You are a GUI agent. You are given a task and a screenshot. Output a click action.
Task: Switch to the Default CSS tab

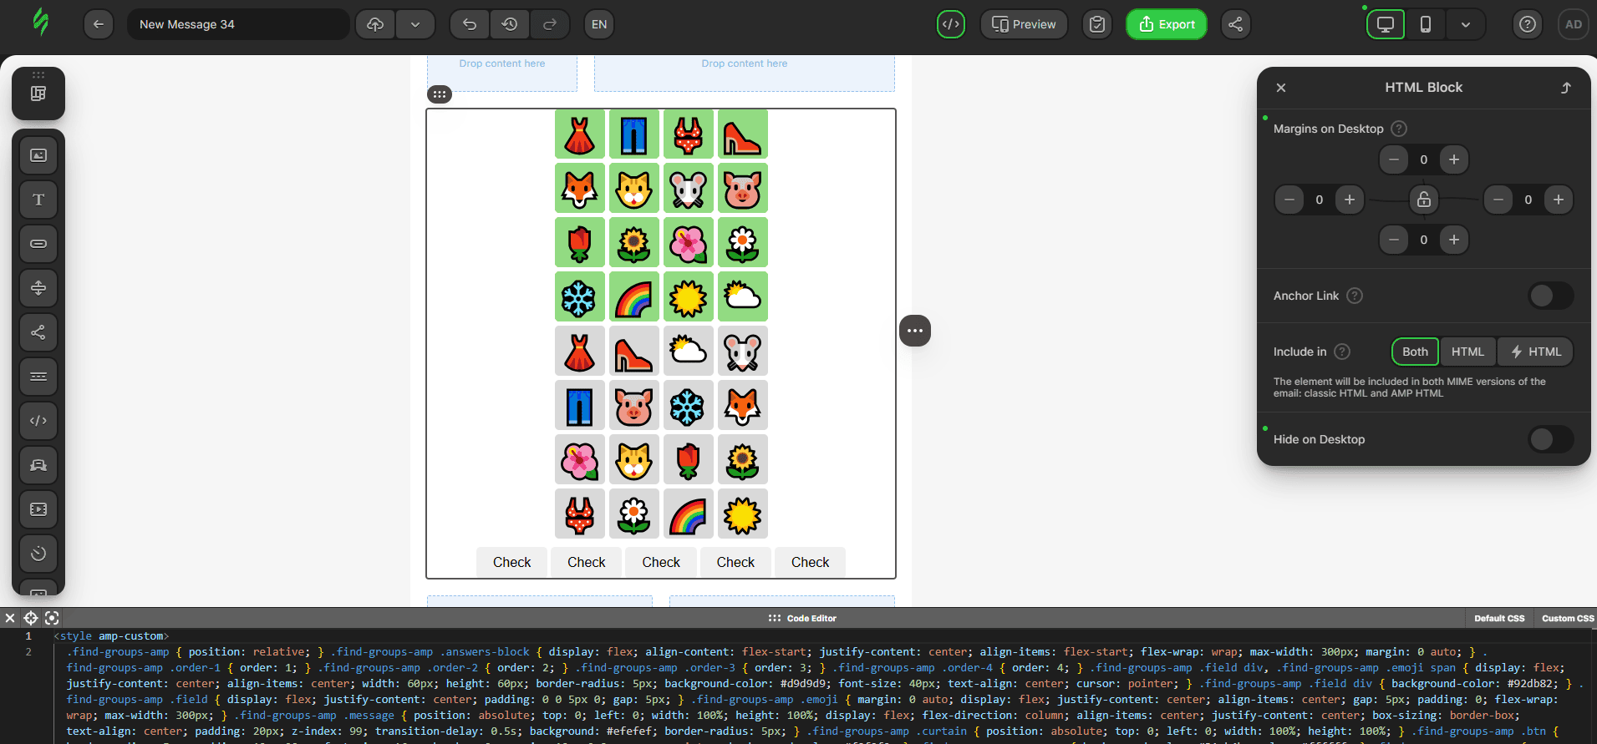click(1499, 619)
